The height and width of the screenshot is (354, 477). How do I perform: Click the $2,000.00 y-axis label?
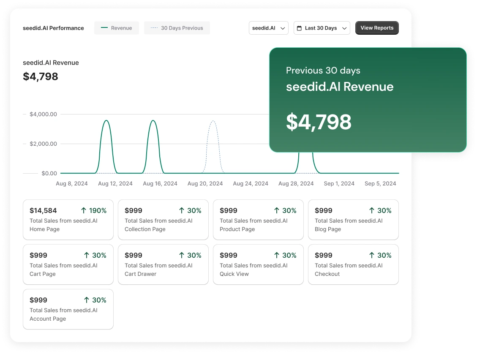[43, 144]
